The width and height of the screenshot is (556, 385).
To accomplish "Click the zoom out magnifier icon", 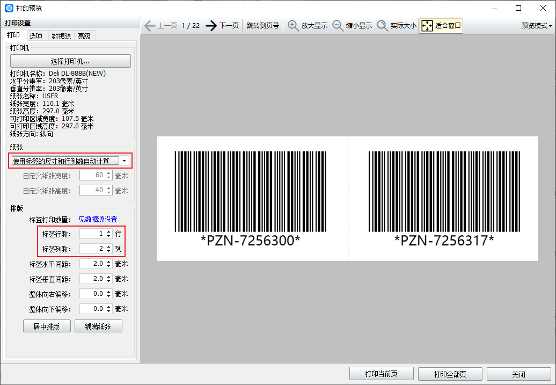I will click(338, 26).
